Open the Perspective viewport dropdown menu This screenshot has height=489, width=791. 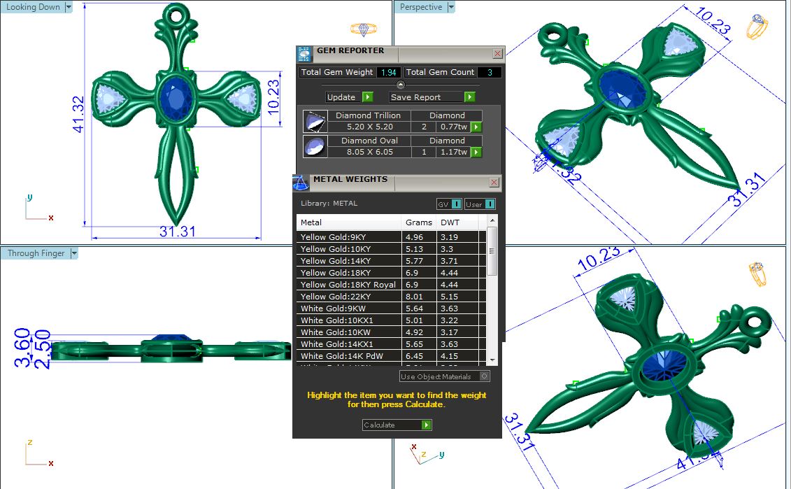451,7
